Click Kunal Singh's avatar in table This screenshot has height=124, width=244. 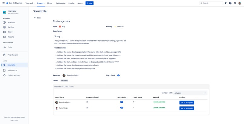[57, 108]
